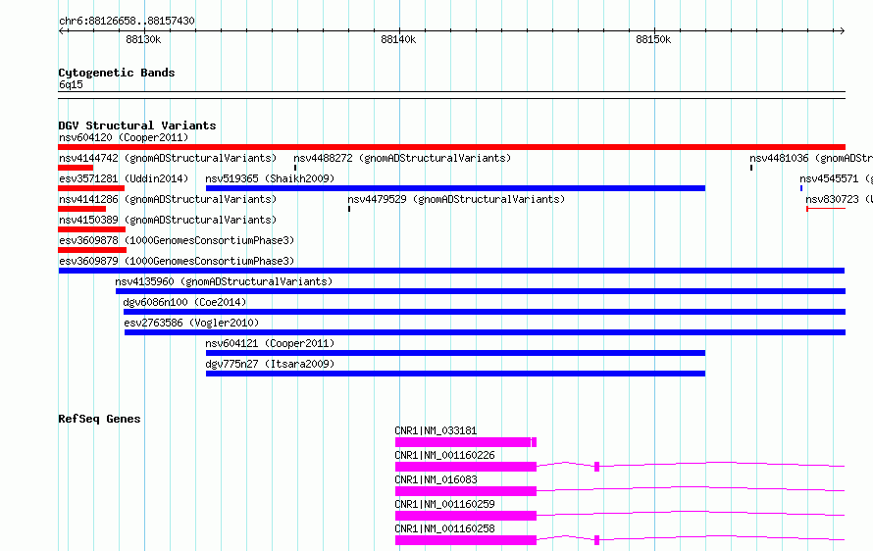Click the 6q15 band label
873x551 pixels.
(71, 84)
